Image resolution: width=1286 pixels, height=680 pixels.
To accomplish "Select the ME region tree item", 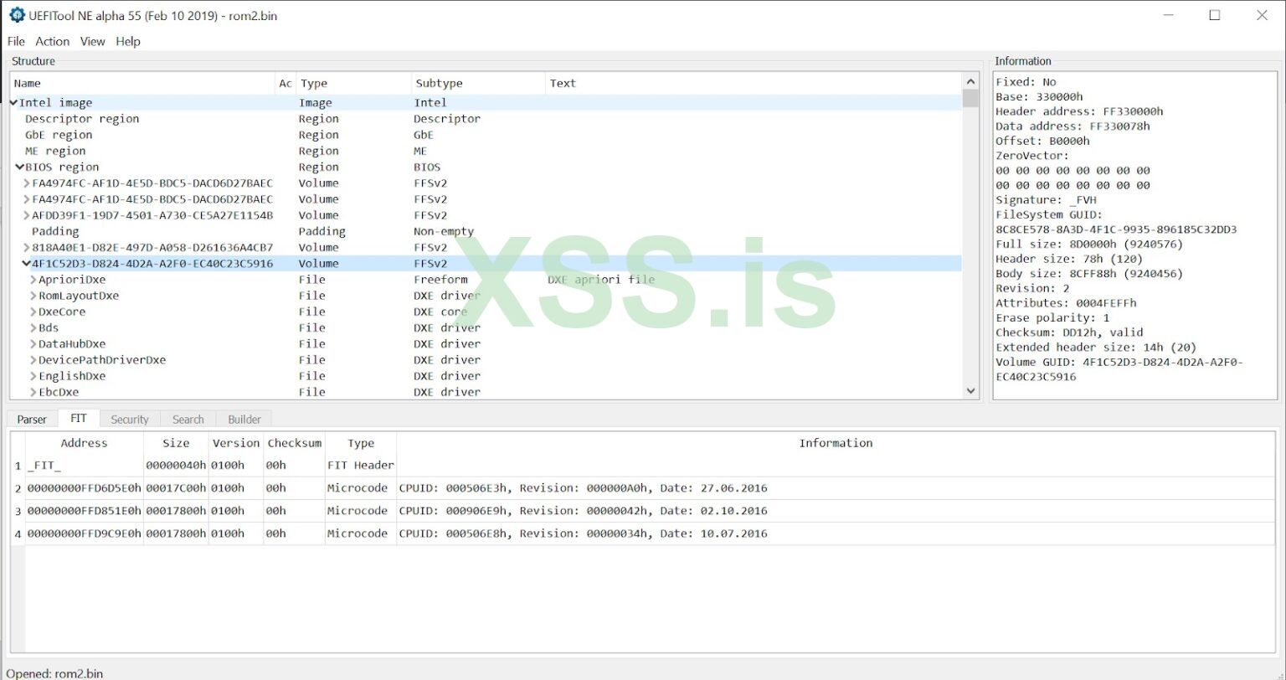I will point(55,151).
